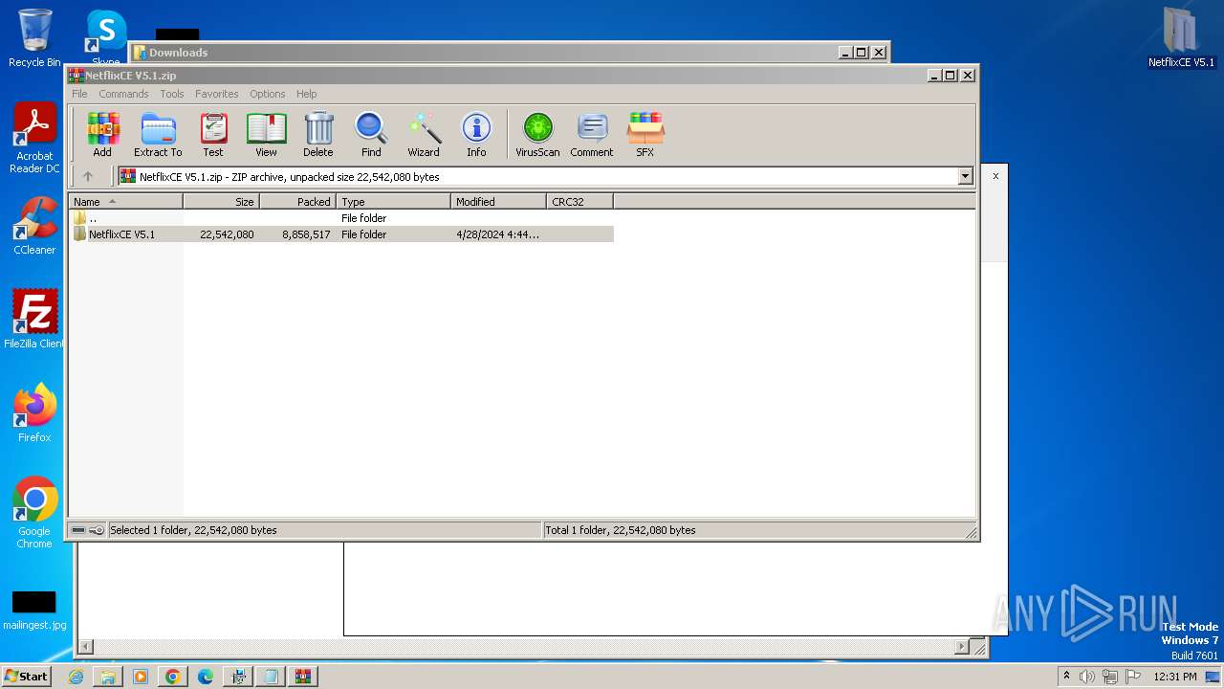Screen dimensions: 1224x689
Task: Show hidden tray icons arrow
Action: pyautogui.click(x=1066, y=676)
